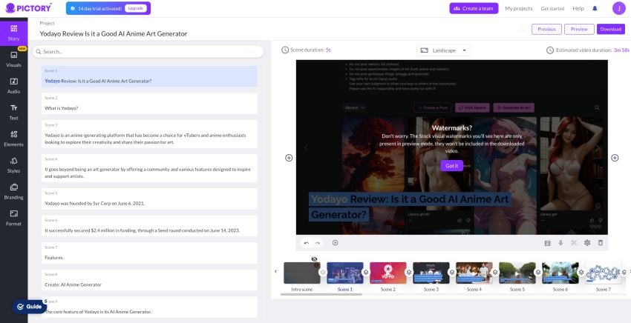Open the Elements panel in sidebar
Image resolution: width=631 pixels, height=323 pixels.
(13, 139)
